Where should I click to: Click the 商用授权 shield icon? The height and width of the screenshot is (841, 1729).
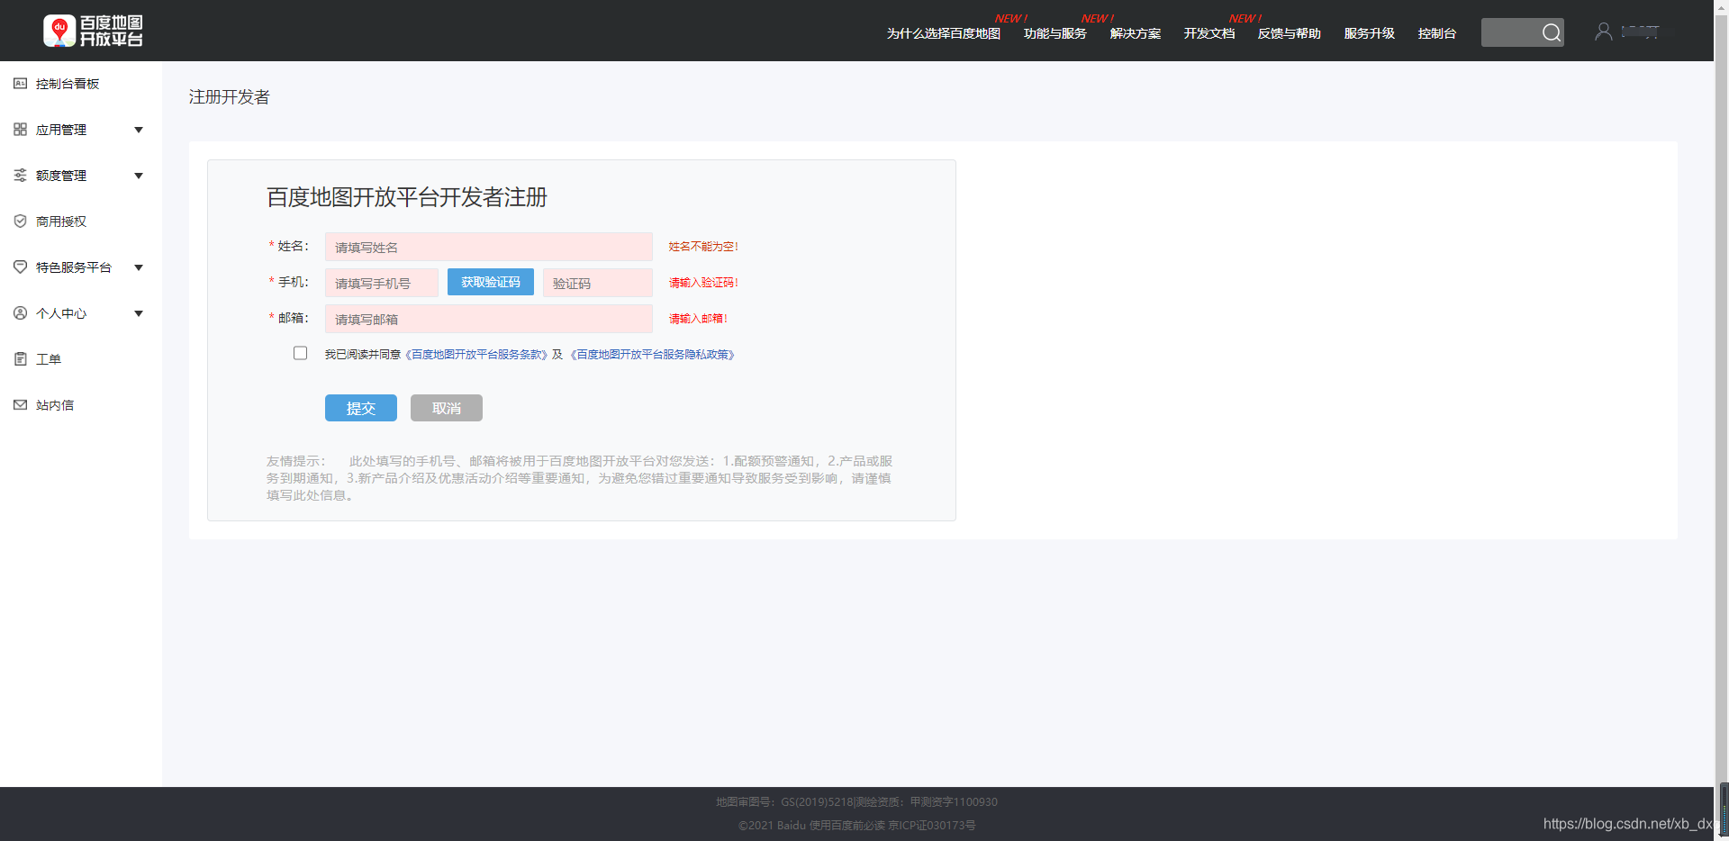[x=20, y=222]
